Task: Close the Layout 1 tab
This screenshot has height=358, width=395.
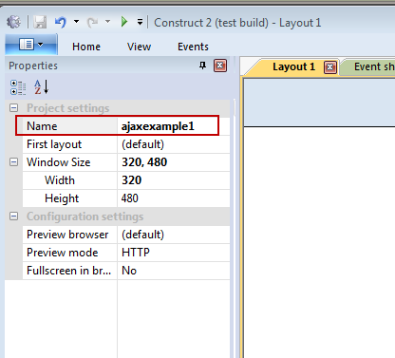Action: coord(330,67)
